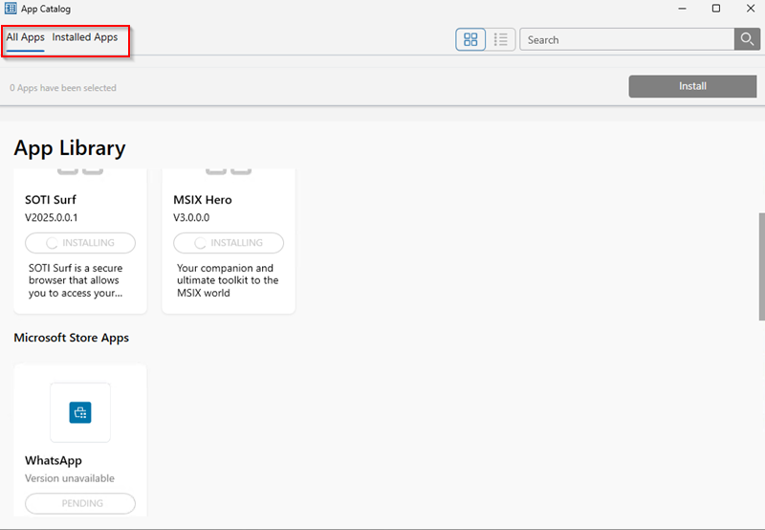Maximize the App Catalog window
The image size is (765, 530).
tap(715, 9)
